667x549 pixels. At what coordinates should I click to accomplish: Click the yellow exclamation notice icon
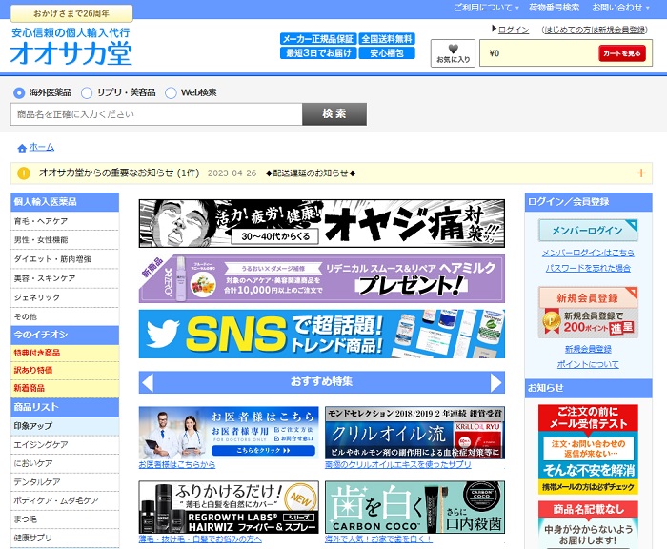click(24, 173)
